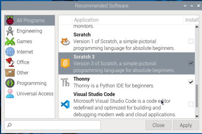Click the Other cardboard box icon
The height and width of the screenshot is (134, 202).
coord(10,73)
